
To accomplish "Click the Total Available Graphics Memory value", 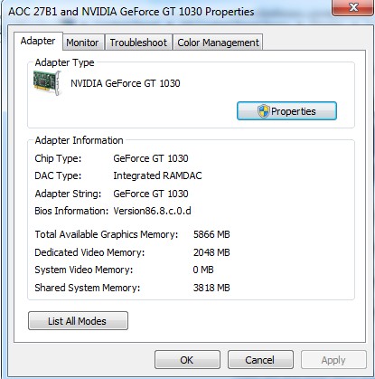I will click(x=211, y=234).
